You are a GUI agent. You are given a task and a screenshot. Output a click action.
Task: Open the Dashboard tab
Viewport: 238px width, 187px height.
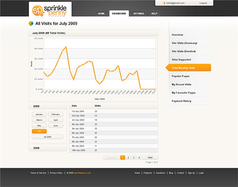(x=119, y=13)
